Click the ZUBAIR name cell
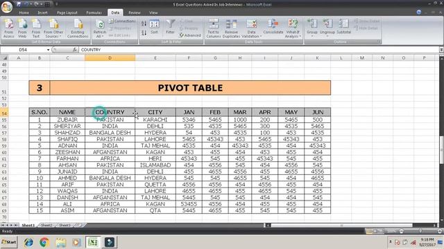The image size is (444, 249). click(67, 120)
